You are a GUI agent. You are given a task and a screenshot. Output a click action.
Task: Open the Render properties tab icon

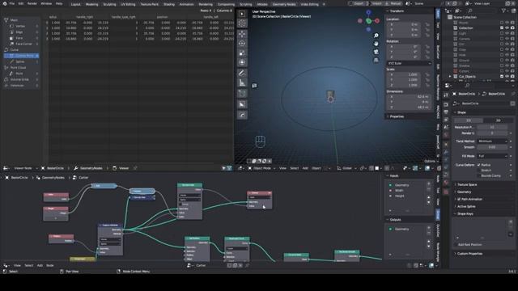pos(446,104)
